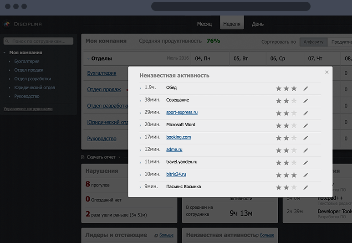352x243 pixels.
Task: Collapse Моя компания tree node
Action: click(x=5, y=52)
